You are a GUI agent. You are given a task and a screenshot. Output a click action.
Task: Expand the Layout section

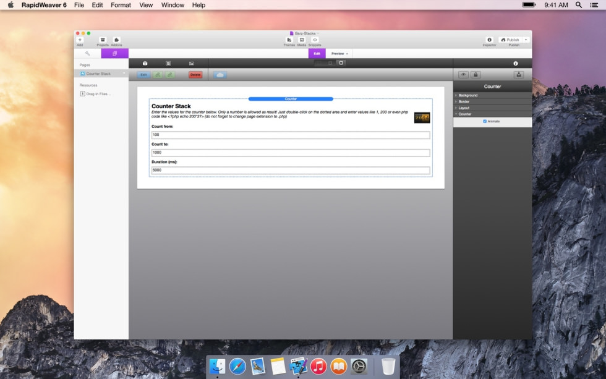pos(492,108)
